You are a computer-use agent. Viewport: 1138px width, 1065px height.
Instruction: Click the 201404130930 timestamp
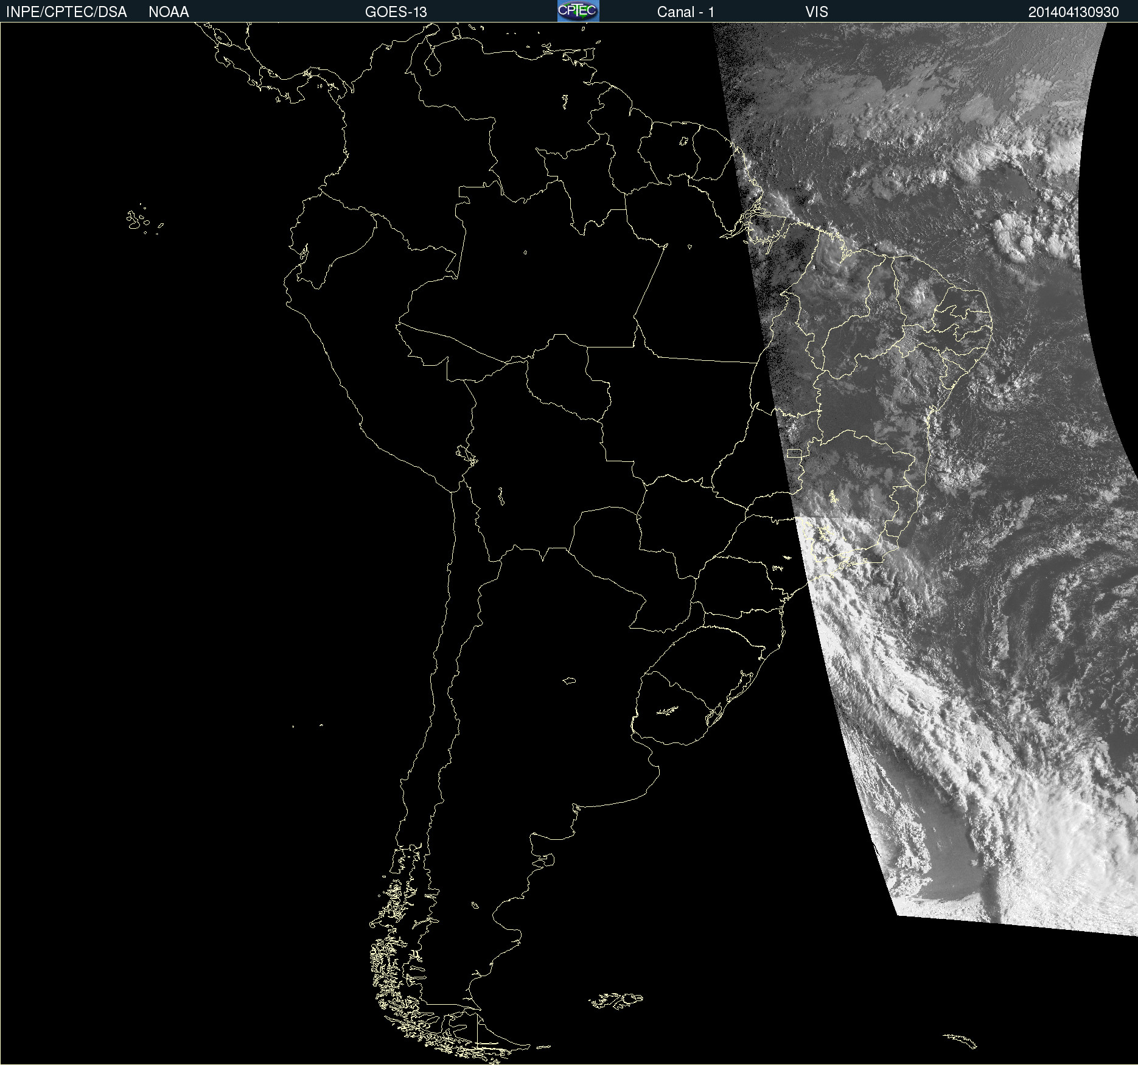click(x=1073, y=12)
